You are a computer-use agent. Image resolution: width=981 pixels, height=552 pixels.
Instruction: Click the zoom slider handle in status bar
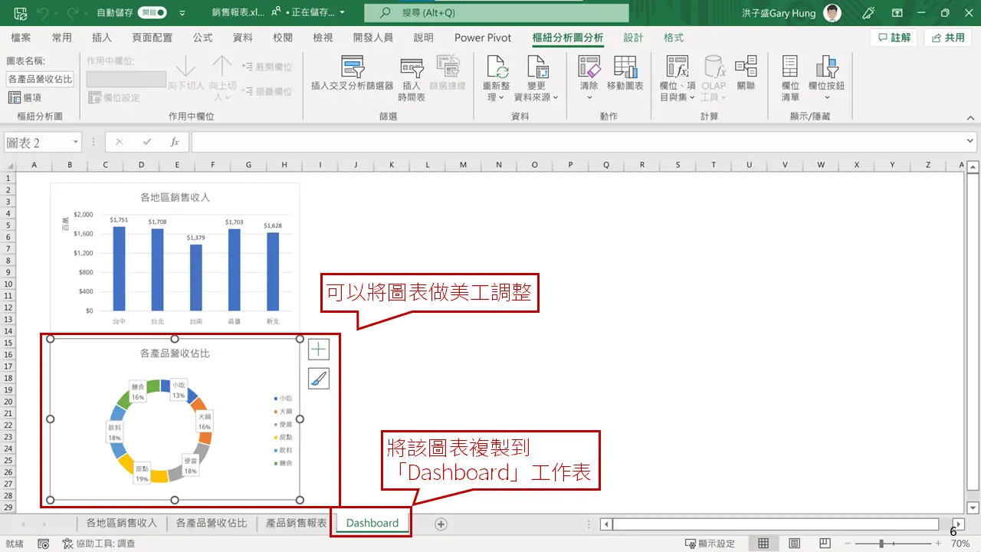click(x=882, y=544)
